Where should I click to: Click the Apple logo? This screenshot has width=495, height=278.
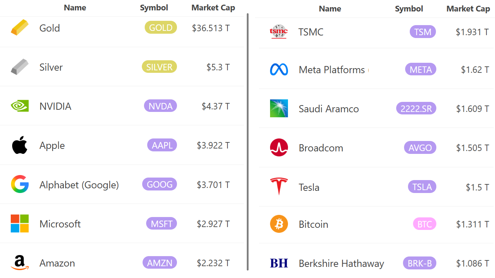click(x=20, y=145)
